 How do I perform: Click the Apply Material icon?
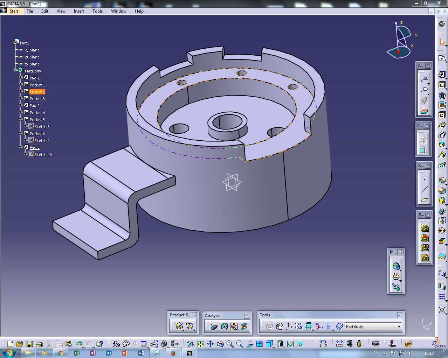[x=408, y=344]
